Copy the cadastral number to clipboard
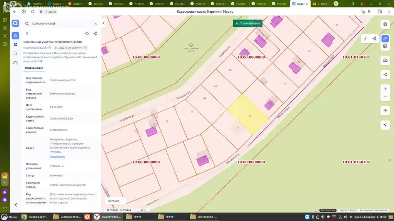This screenshot has height=221, width=394. click(x=50, y=48)
